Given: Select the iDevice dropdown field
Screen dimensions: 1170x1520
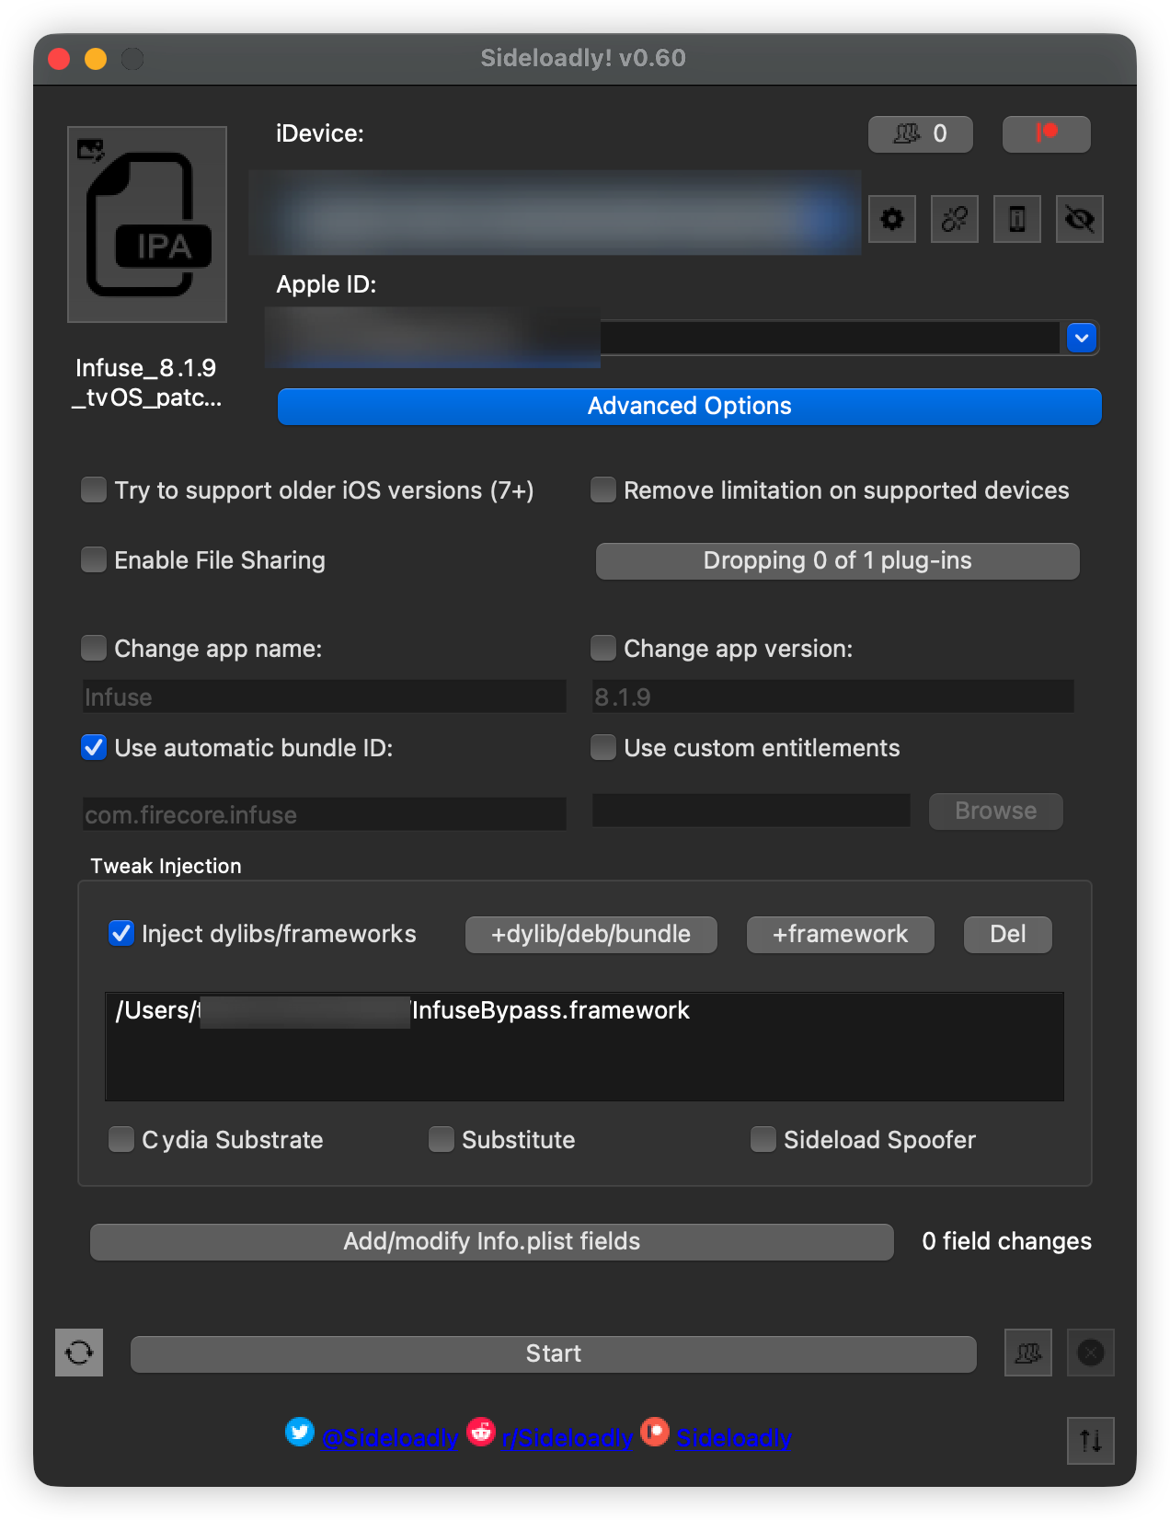Looking at the screenshot, I should (555, 213).
